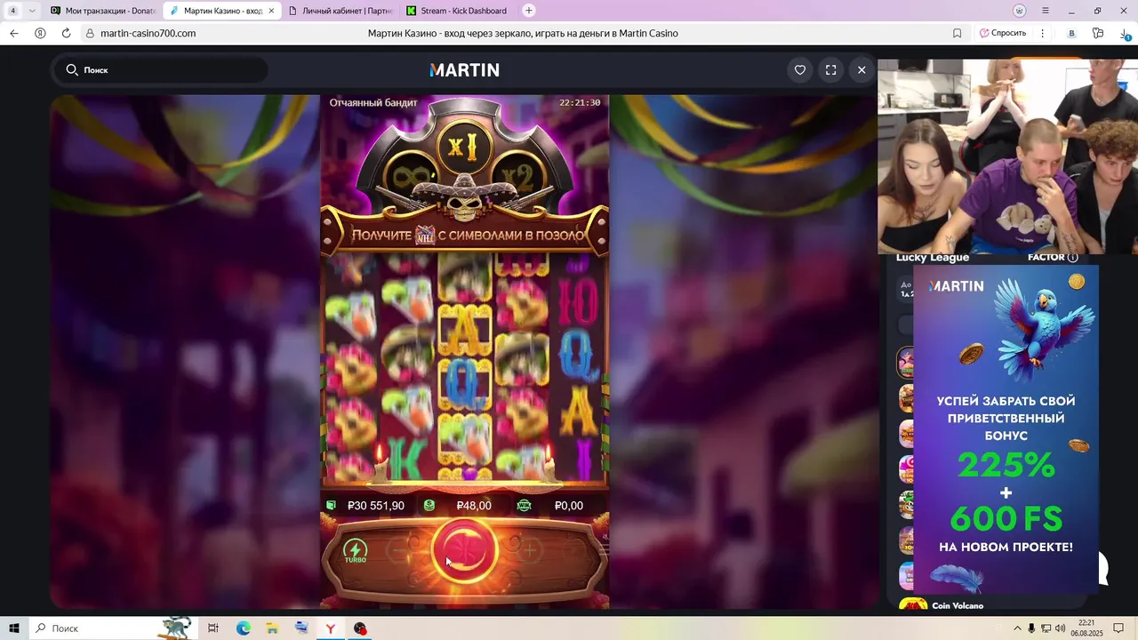Open File Explorer from taskbar
Image resolution: width=1138 pixels, height=640 pixels.
272,628
